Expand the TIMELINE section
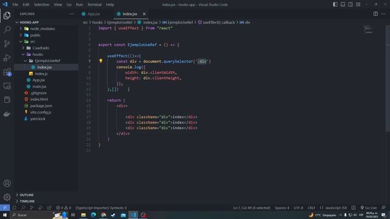 [x=46, y=201]
